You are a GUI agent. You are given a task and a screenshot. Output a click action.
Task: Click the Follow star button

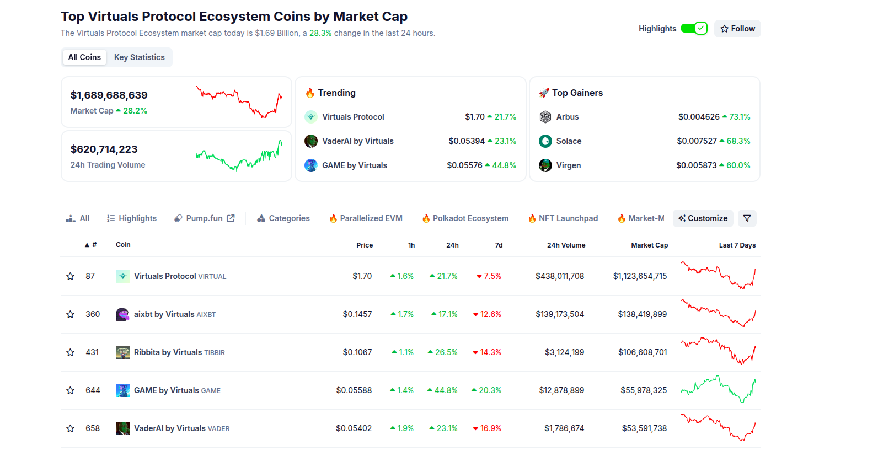737,29
